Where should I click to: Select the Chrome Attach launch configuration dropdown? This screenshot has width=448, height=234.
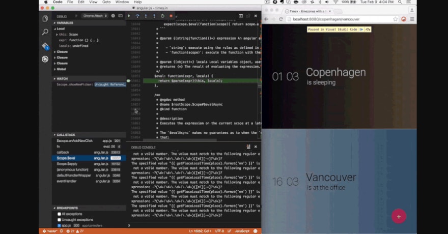(95, 16)
